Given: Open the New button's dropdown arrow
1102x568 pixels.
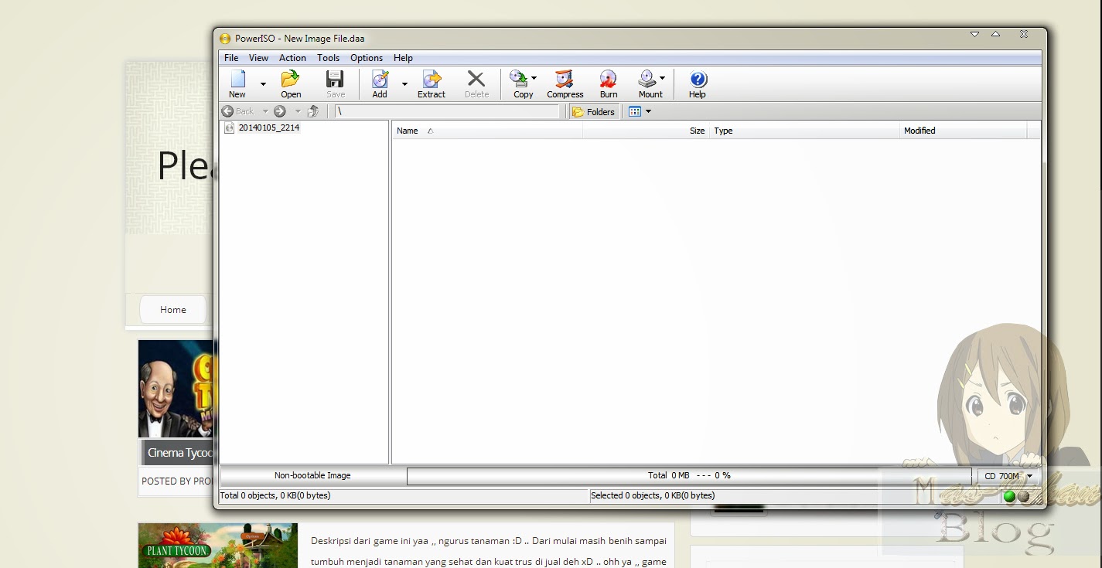Looking at the screenshot, I should click(x=263, y=84).
